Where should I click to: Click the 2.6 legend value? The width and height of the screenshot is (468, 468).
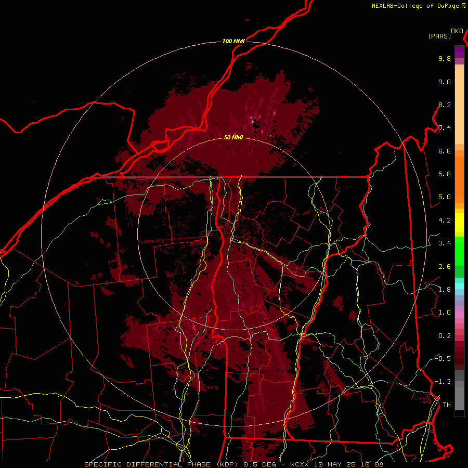pos(445,267)
